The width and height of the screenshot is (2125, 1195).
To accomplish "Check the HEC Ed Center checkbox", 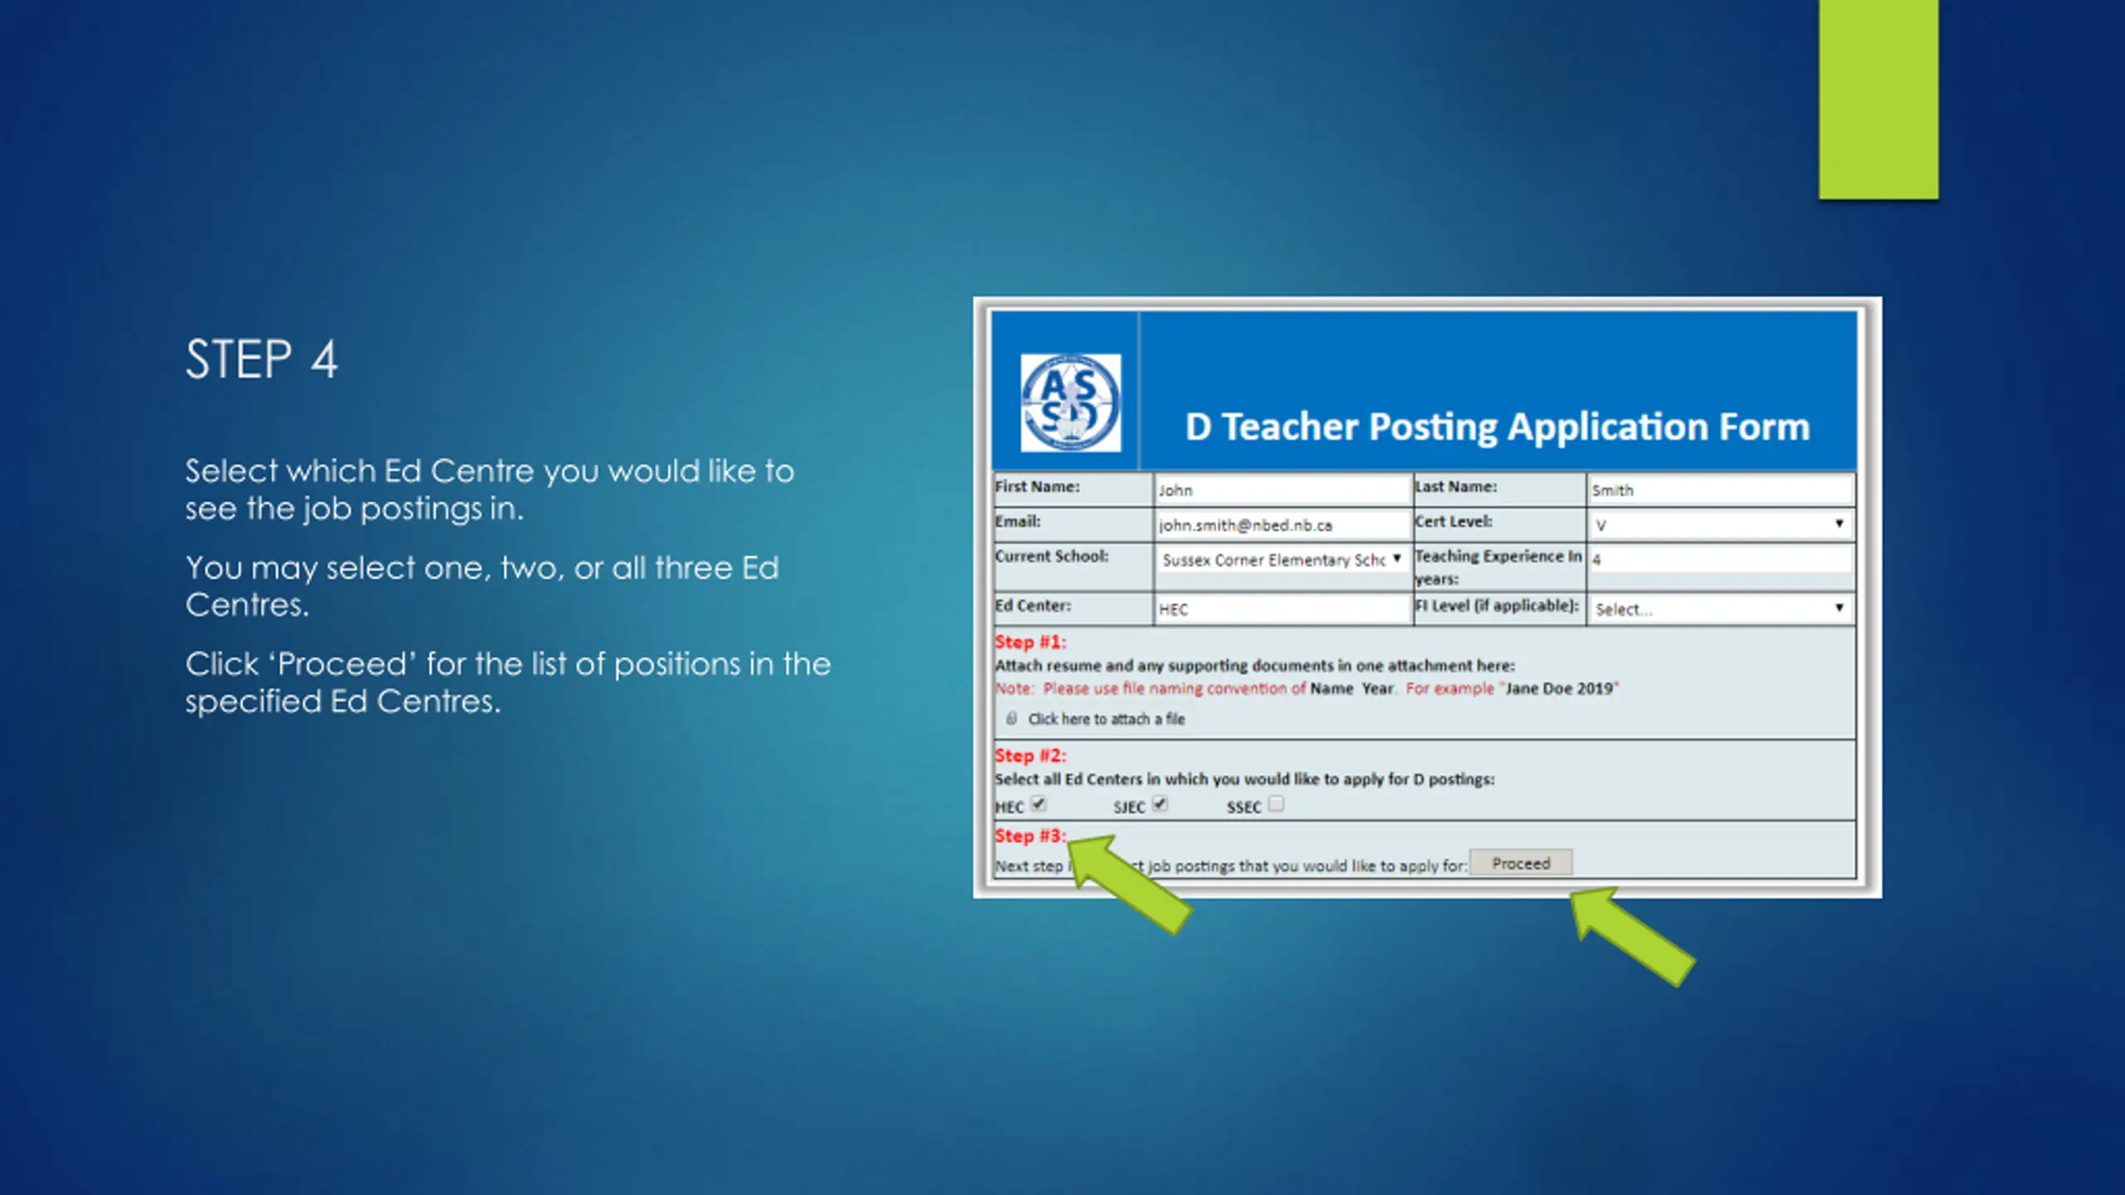I will point(1038,803).
